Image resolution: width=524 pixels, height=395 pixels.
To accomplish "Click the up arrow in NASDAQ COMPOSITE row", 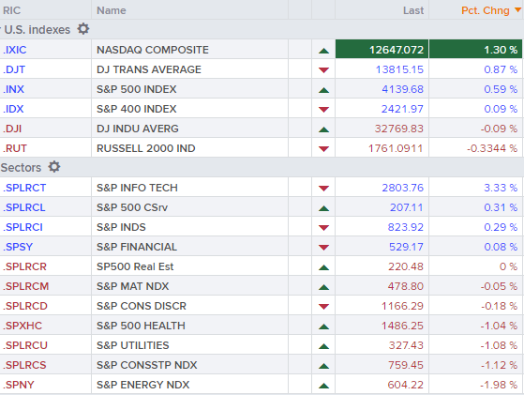I will 323,51.
